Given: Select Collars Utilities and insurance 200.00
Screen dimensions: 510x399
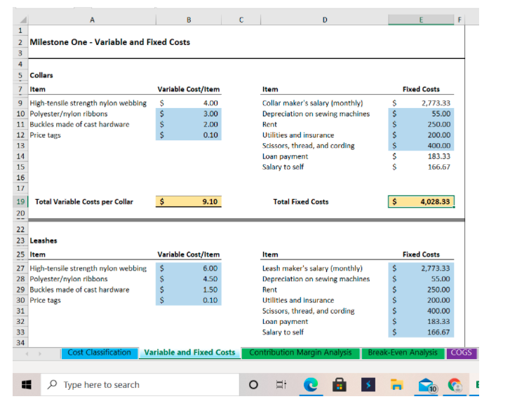Looking at the screenshot, I should [x=421, y=135].
